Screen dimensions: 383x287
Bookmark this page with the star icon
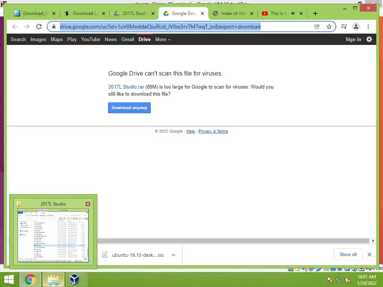point(329,27)
